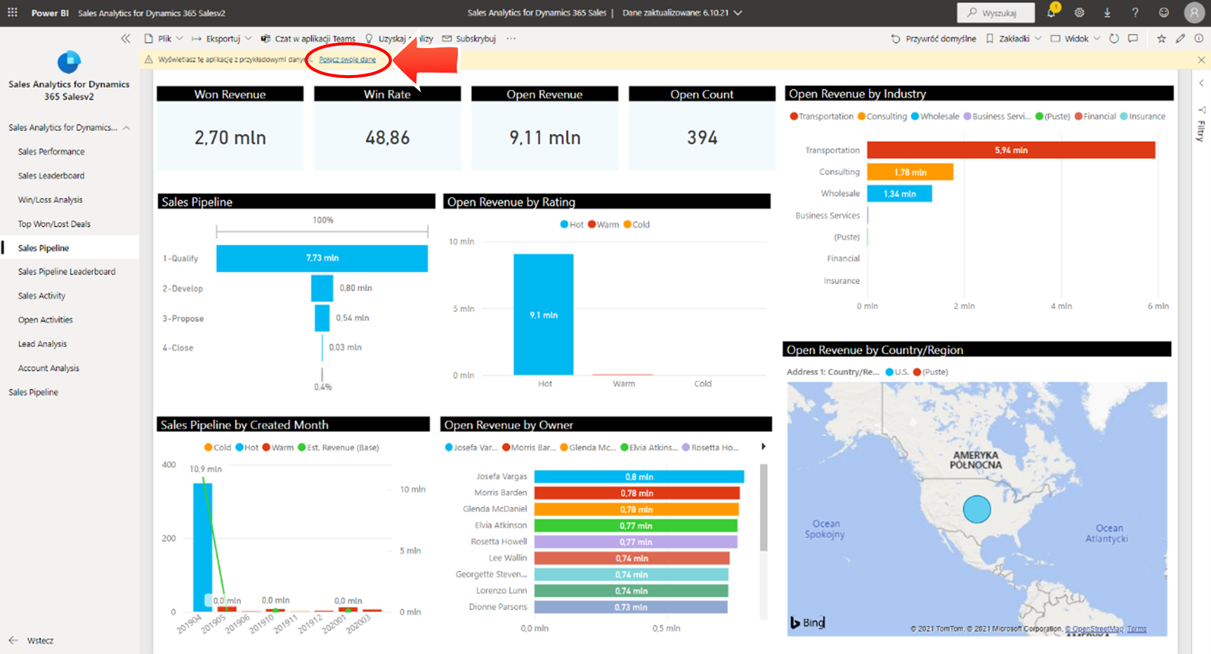Click the Wstecz back button label
This screenshot has width=1211, height=654.
40,640
